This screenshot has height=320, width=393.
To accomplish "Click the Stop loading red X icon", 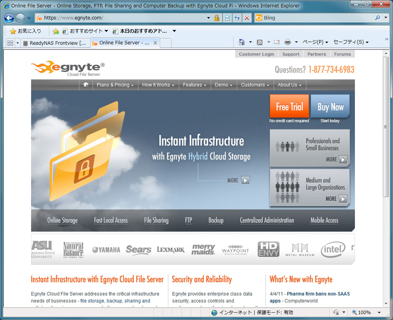I will click(x=246, y=18).
